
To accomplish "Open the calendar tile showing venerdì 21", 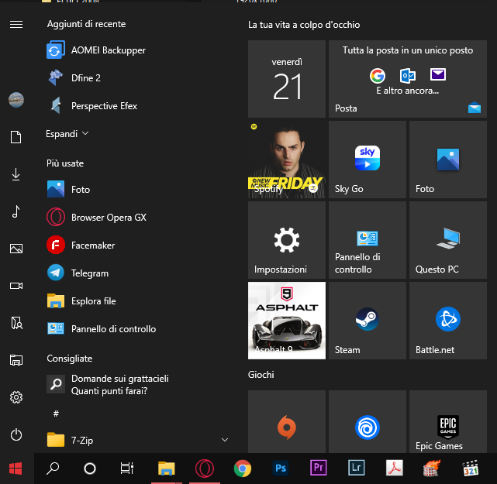I will pyautogui.click(x=287, y=79).
